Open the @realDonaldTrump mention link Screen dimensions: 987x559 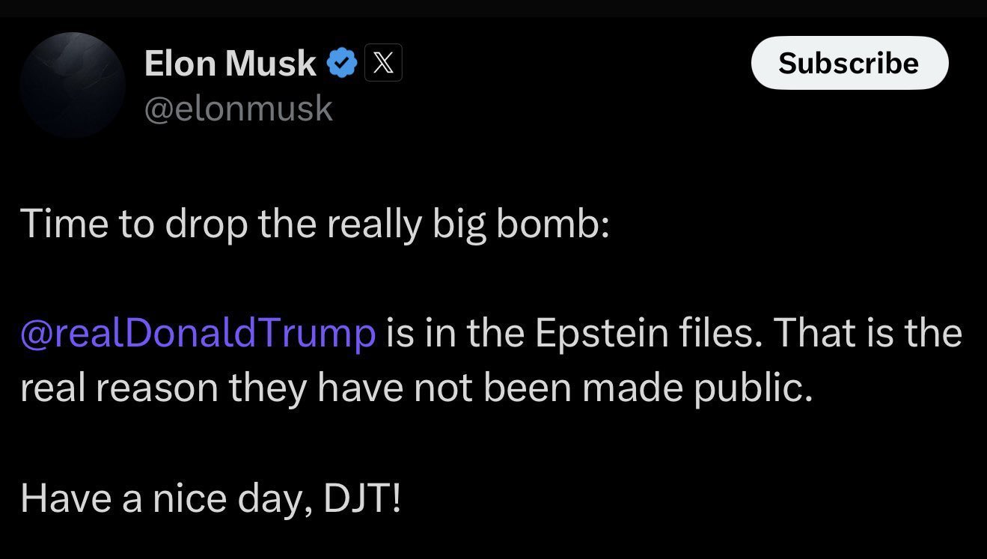[x=198, y=332]
